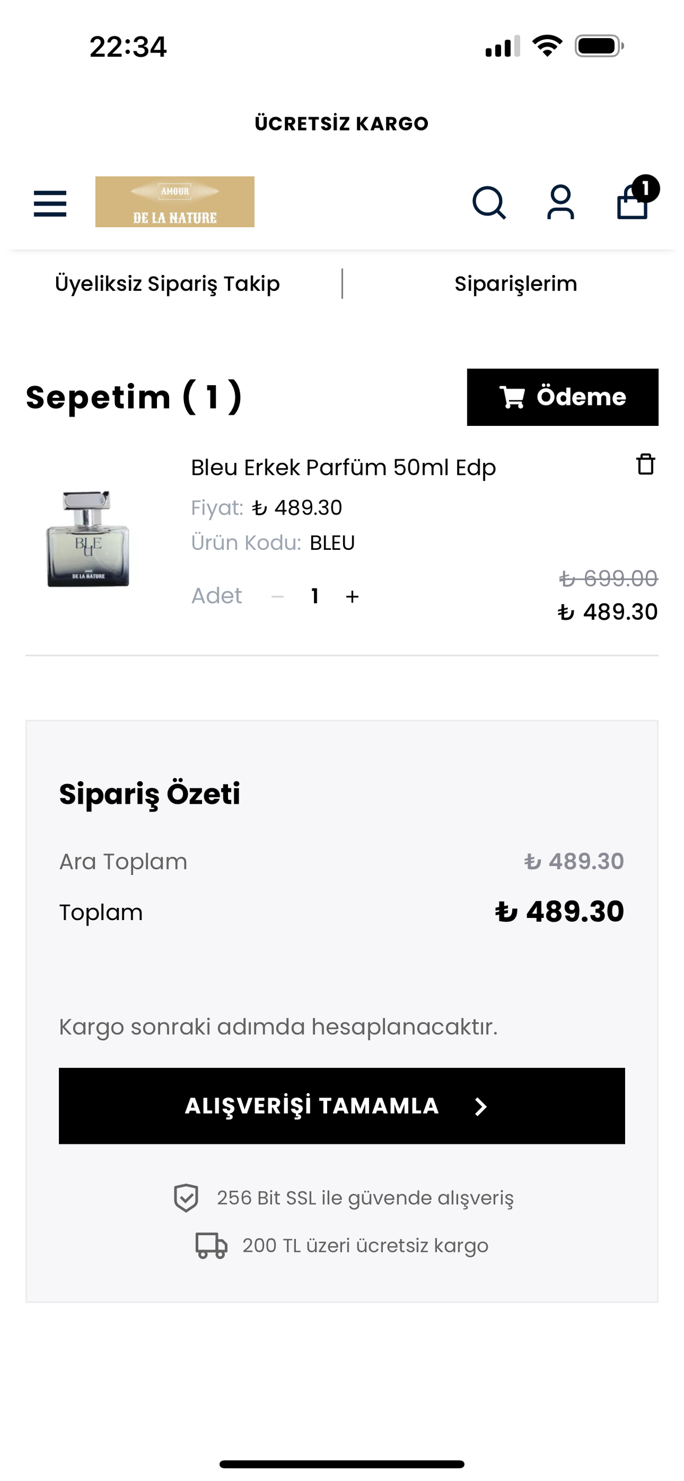Select the quantity value field
684x1481 pixels.
(315, 596)
